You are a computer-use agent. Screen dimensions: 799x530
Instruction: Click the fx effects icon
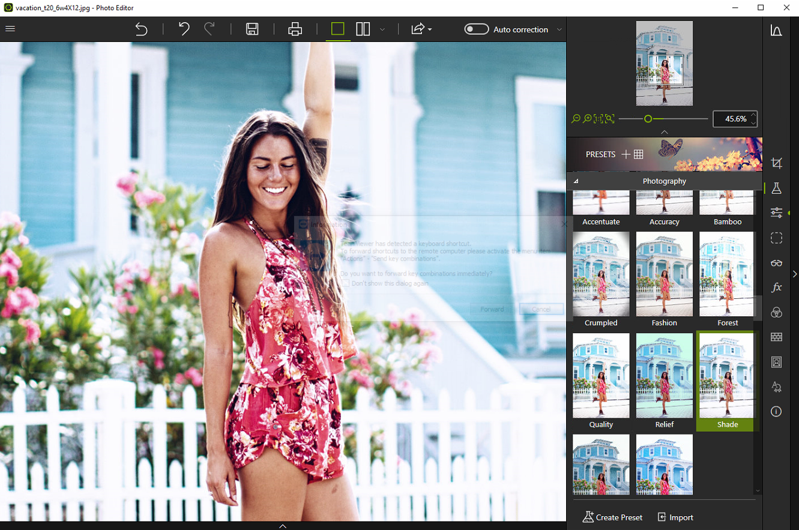click(x=776, y=288)
